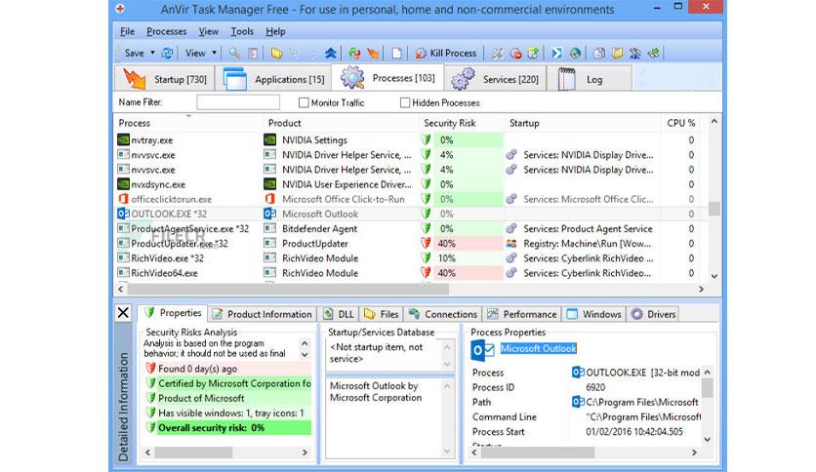The image size is (816, 472).
Task: Click the red block icon in toolbar
Action: click(515, 53)
